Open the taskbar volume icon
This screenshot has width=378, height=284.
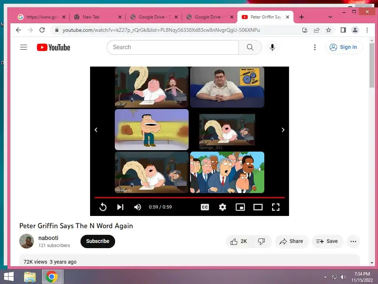(x=343, y=277)
